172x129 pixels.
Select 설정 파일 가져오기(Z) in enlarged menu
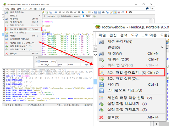click(132, 110)
